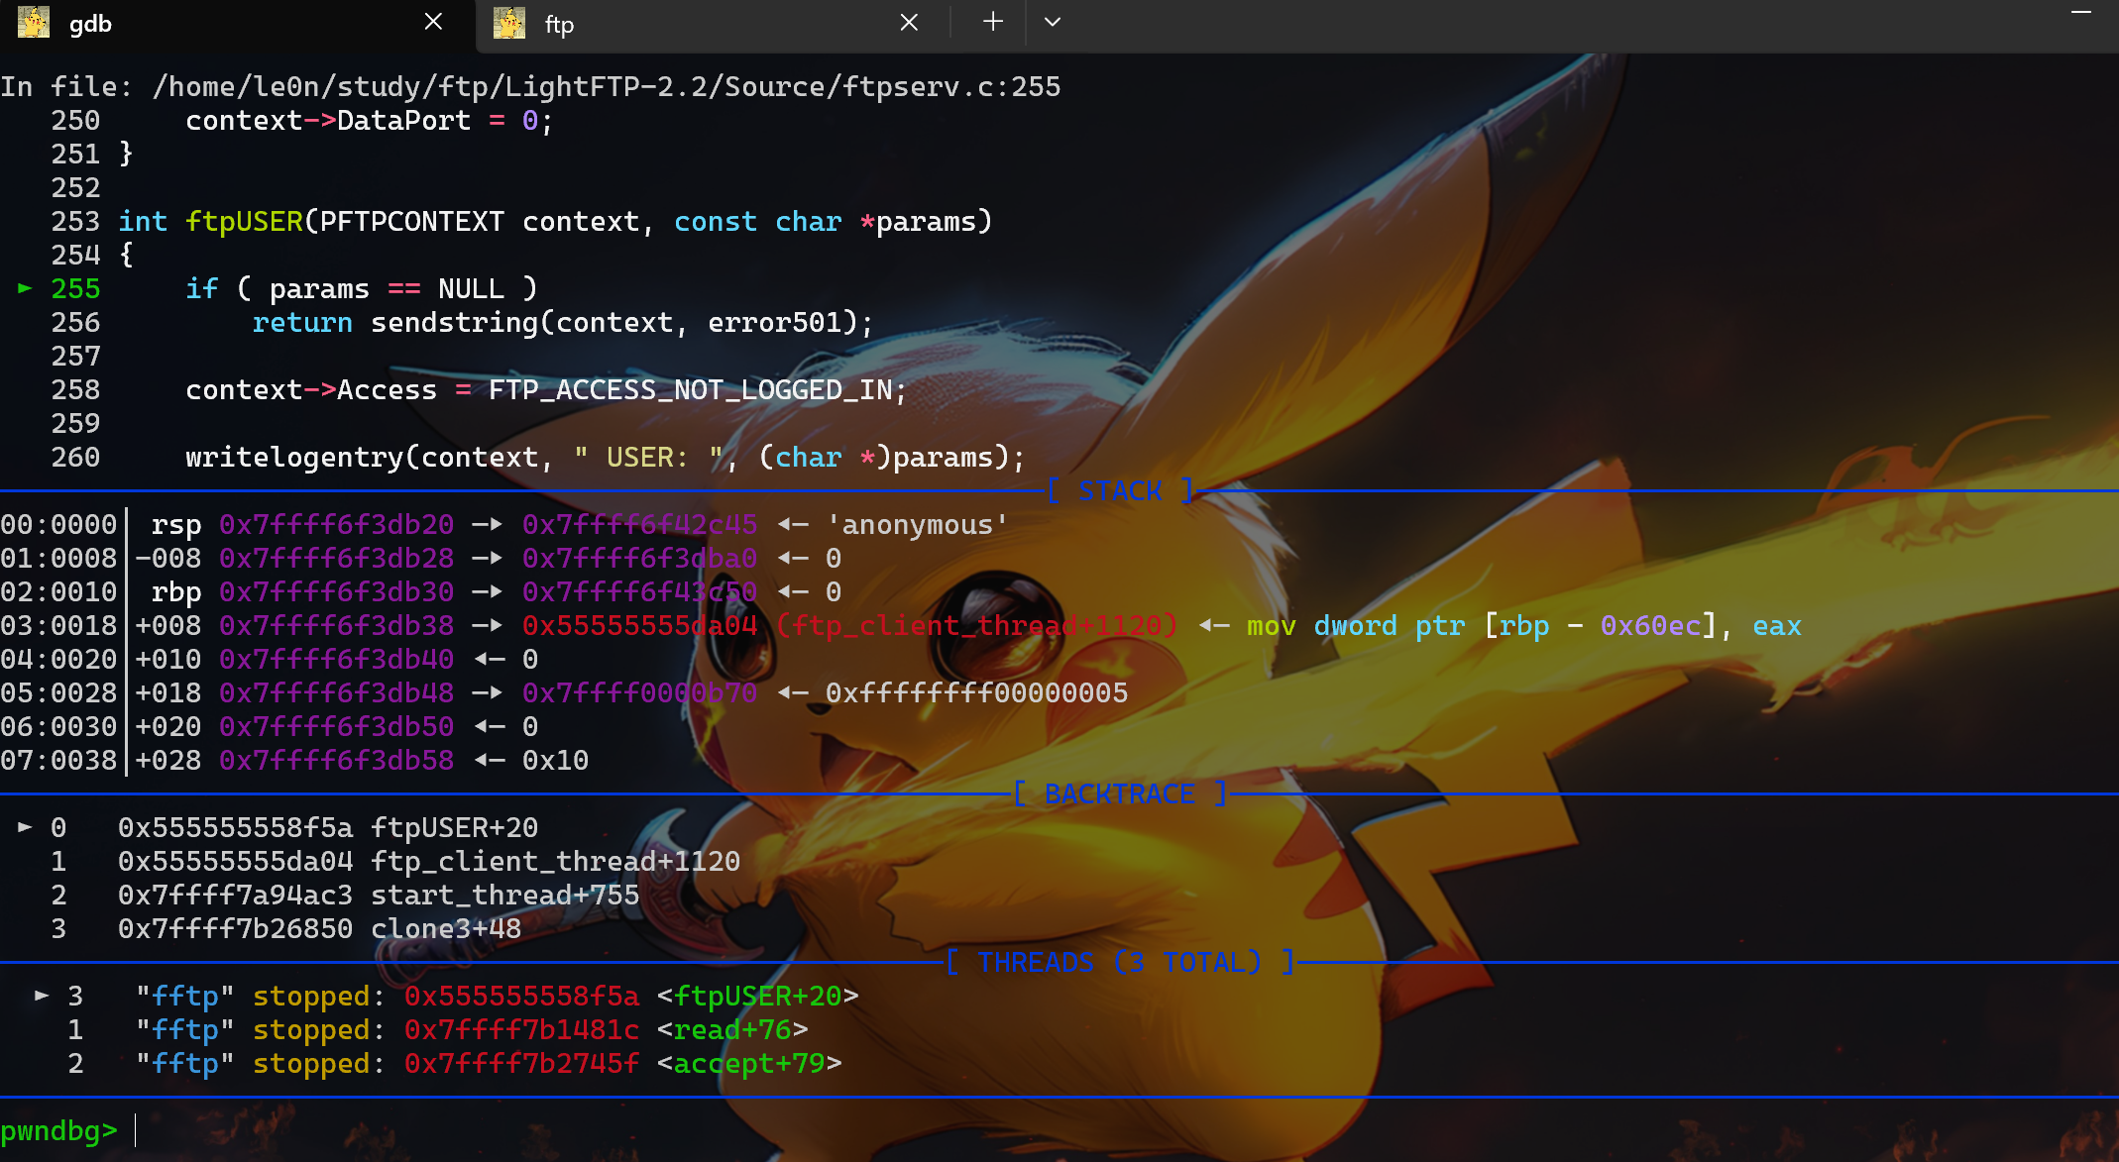
Task: Minimize the terminal window
Action: tap(2081, 14)
